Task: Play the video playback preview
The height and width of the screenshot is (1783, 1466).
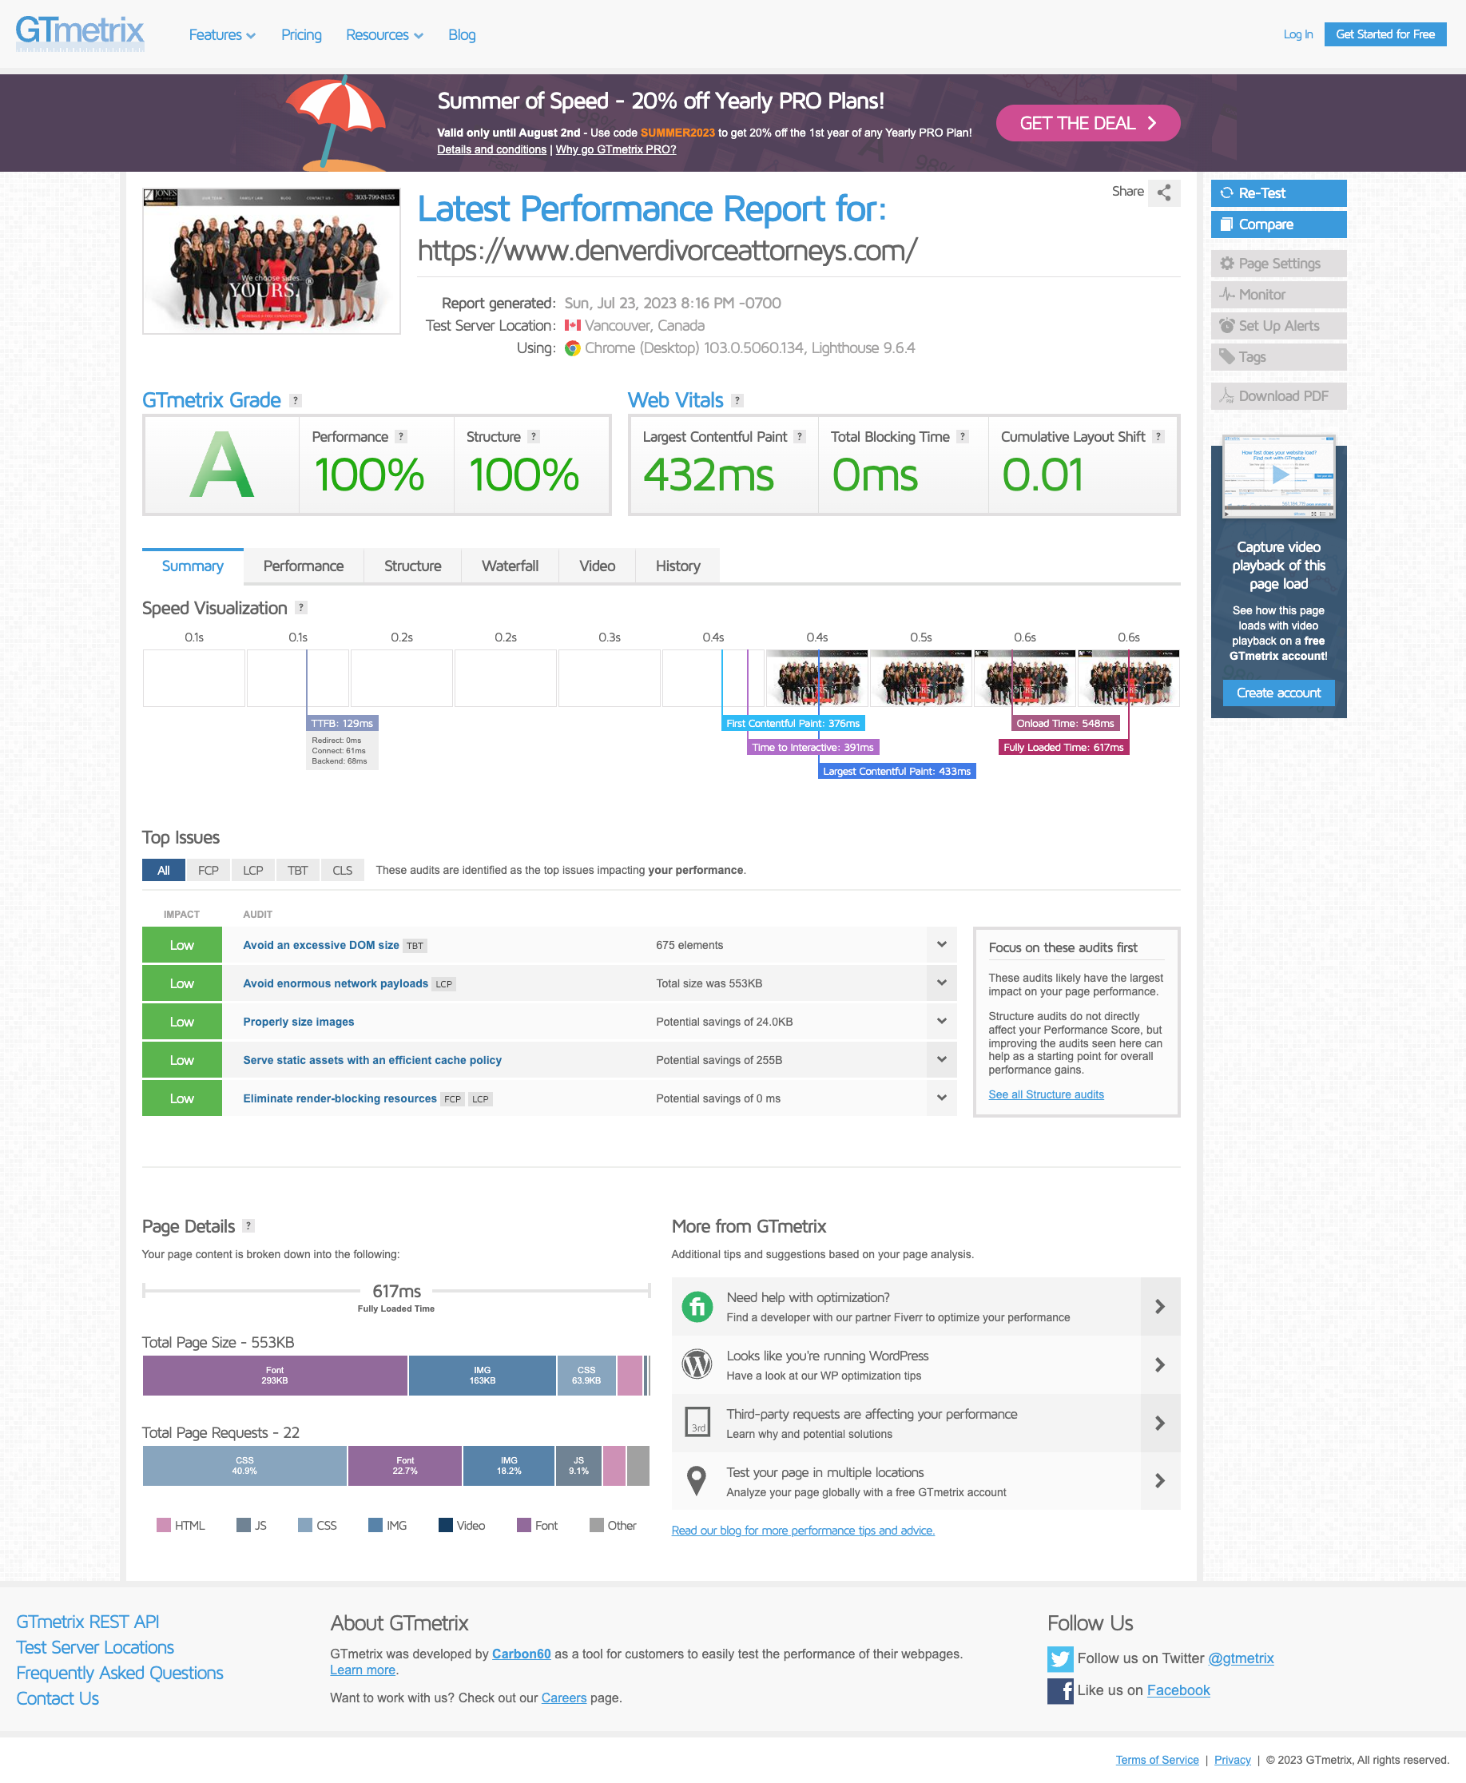Action: coord(1278,475)
